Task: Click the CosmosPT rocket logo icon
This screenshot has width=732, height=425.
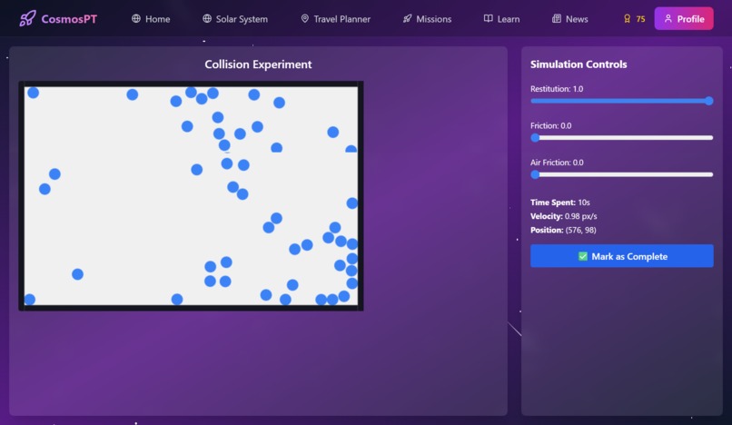Action: coord(27,19)
